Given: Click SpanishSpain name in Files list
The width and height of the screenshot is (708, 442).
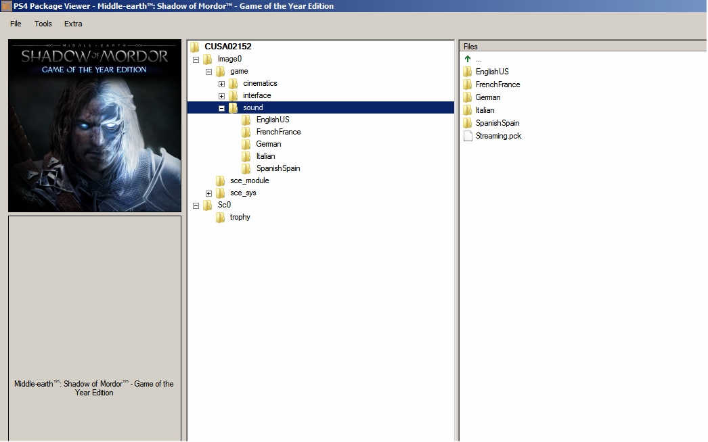Looking at the screenshot, I should (497, 123).
